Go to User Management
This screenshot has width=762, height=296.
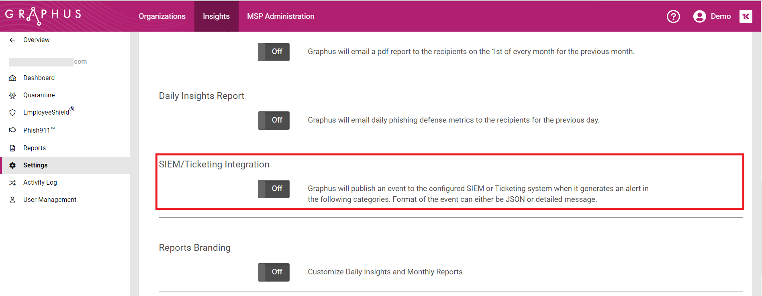[50, 200]
